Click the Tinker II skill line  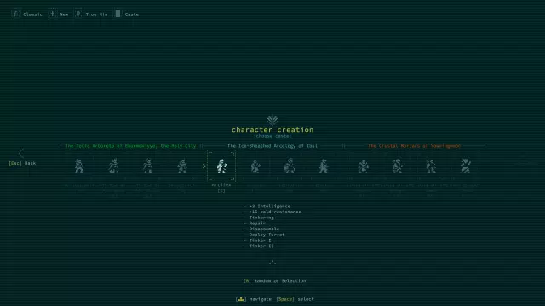(261, 246)
